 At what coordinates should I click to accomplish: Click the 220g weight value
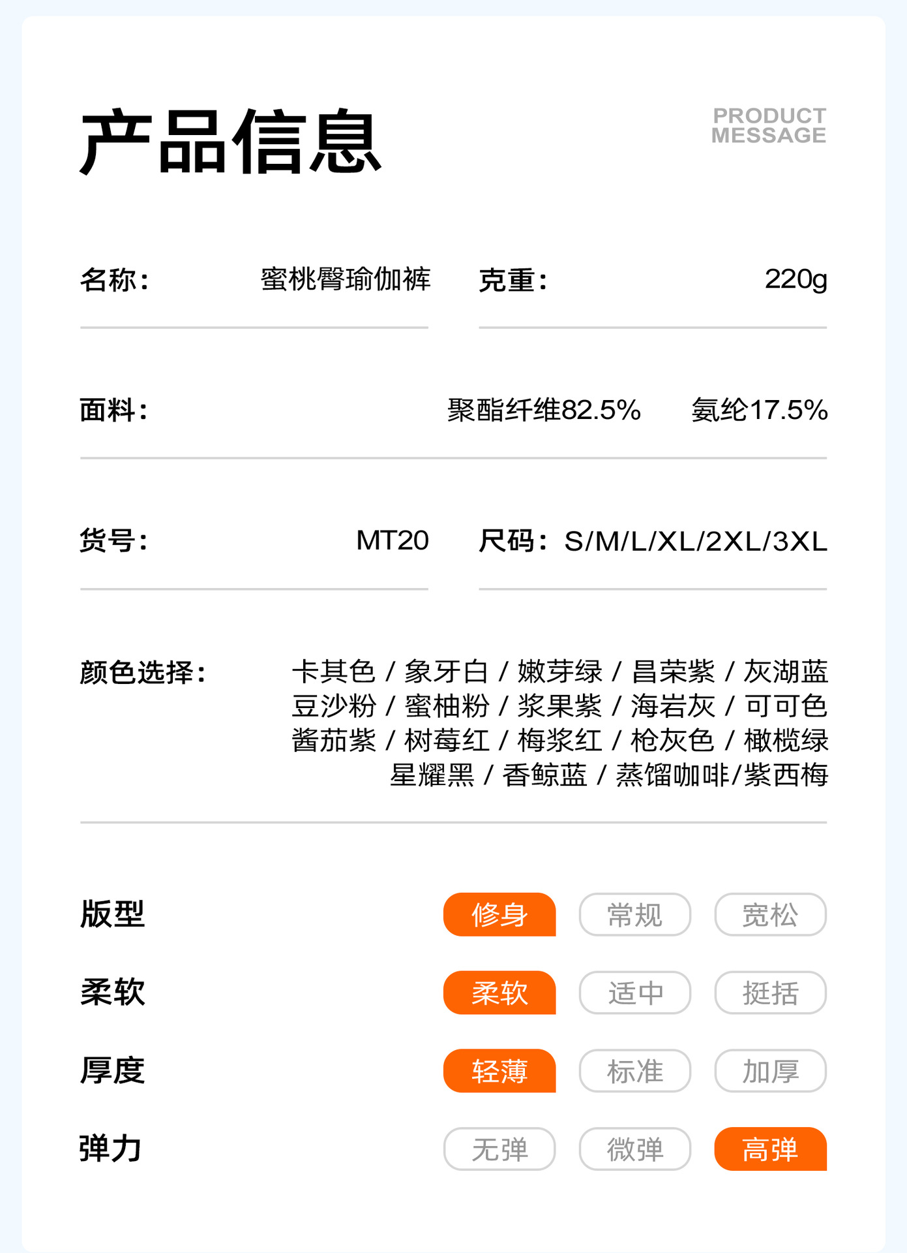click(x=795, y=279)
